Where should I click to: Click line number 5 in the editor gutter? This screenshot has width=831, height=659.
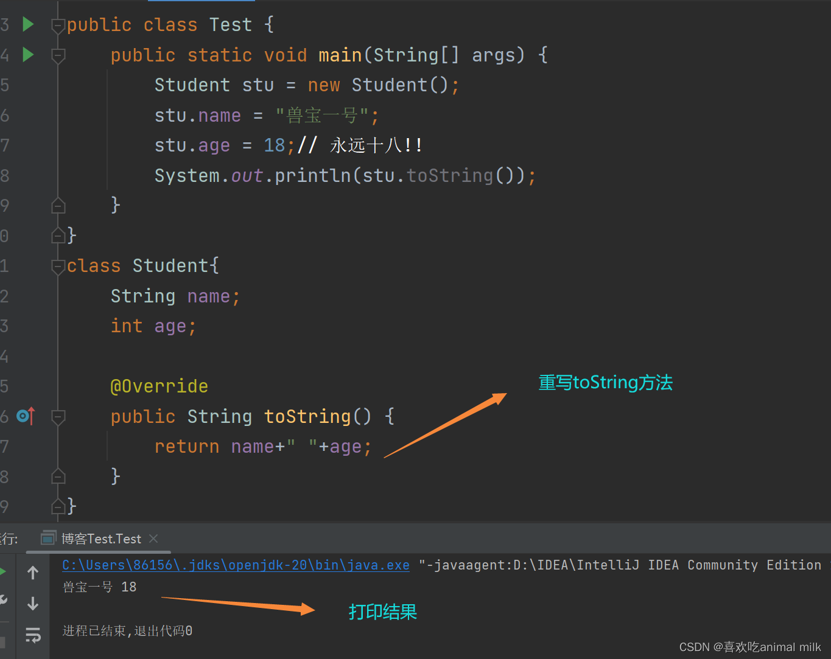5,85
